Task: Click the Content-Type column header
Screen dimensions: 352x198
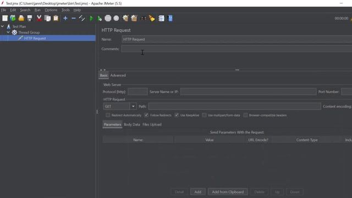Action: click(307, 140)
